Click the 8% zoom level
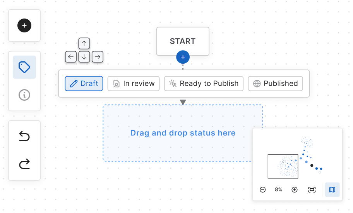The image size is (353, 213). coord(278,190)
